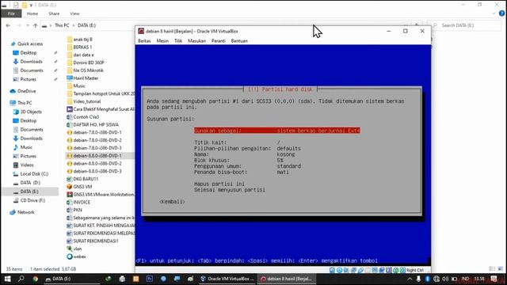507x285 pixels.
Task: Select DATA (D:) in navigation pane
Action: [30, 183]
